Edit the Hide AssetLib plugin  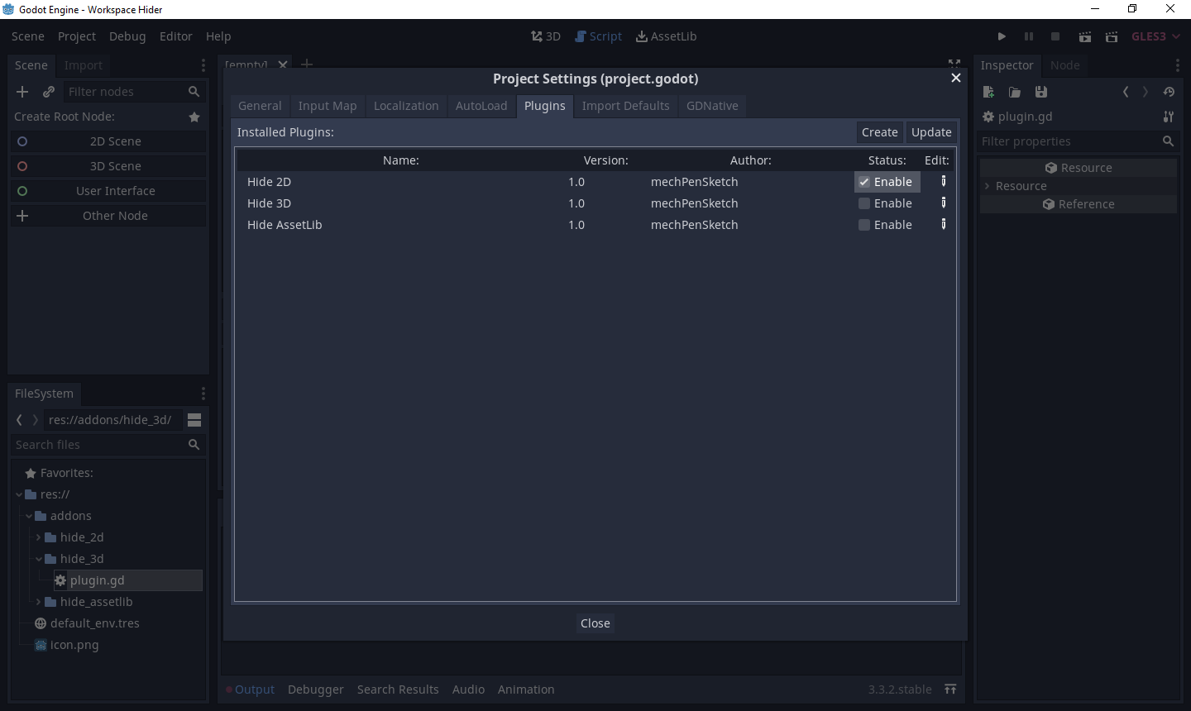click(x=944, y=224)
